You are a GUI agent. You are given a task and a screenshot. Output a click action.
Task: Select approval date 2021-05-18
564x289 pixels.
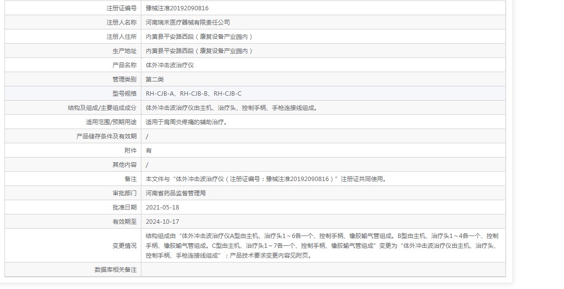click(162, 208)
